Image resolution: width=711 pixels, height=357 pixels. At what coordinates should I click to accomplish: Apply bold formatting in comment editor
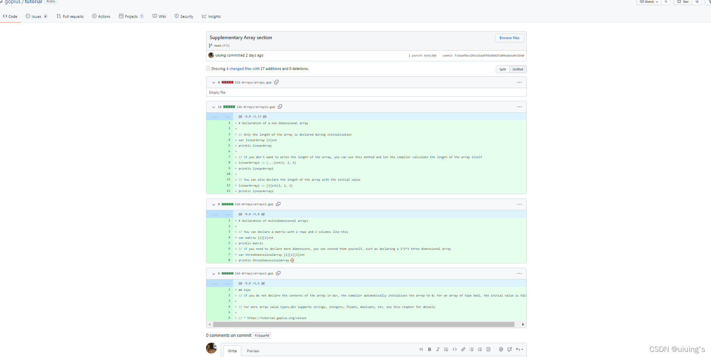point(429,349)
